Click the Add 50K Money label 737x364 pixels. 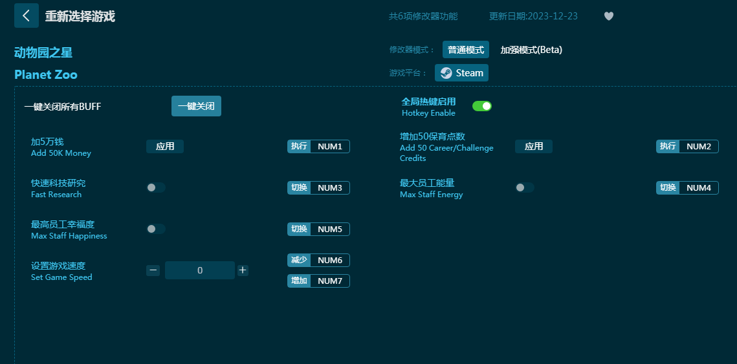click(61, 153)
